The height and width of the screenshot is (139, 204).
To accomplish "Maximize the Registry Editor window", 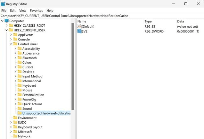I will coord(186,4).
